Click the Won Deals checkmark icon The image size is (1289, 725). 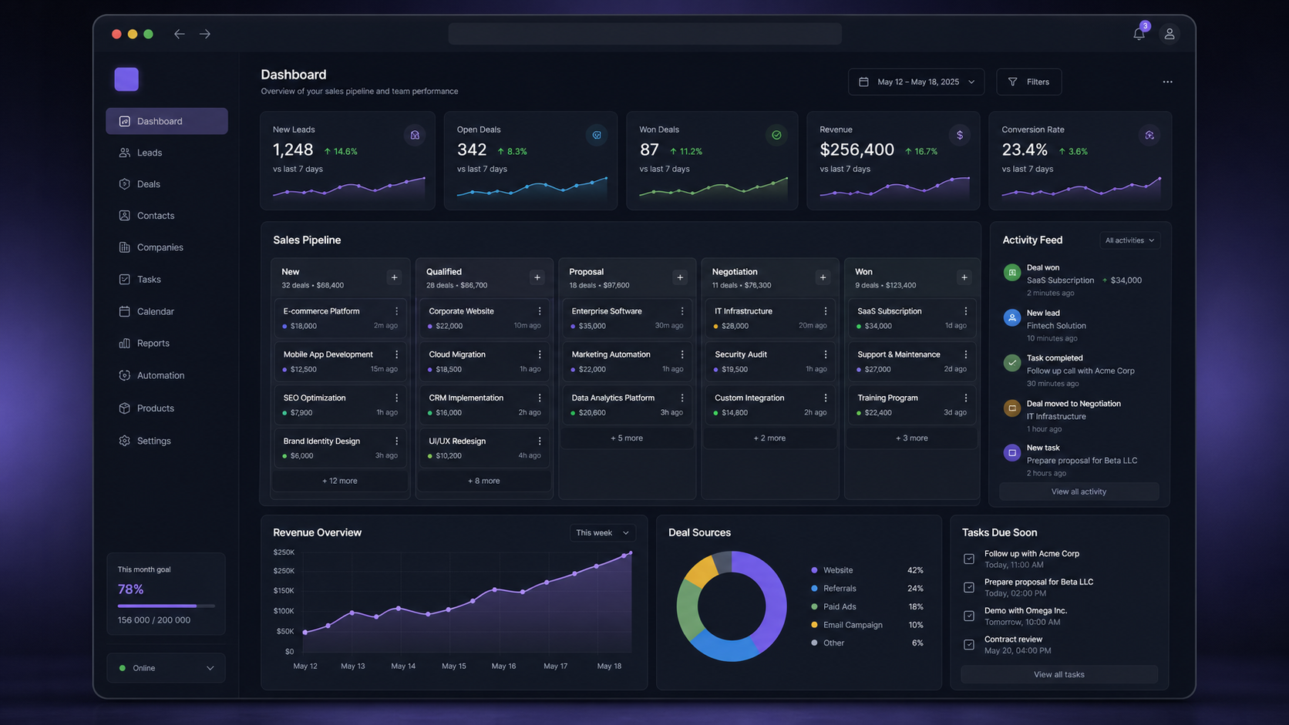(x=776, y=135)
